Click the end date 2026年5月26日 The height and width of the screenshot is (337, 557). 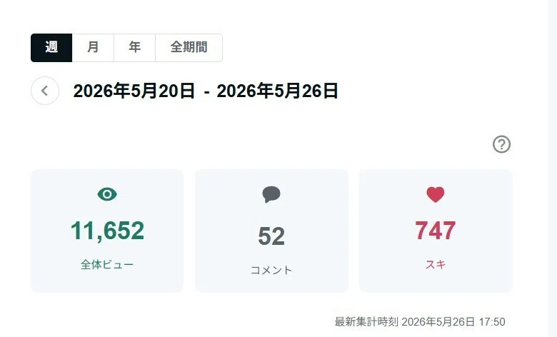[278, 91]
